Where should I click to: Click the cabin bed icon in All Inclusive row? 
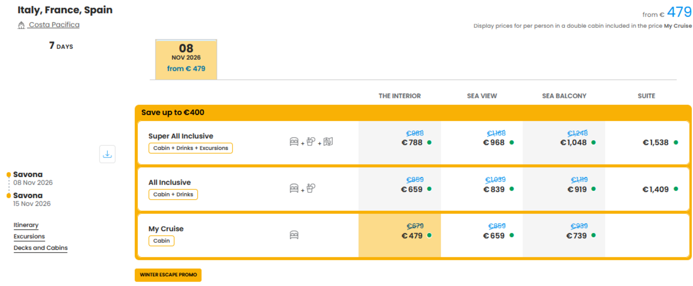coord(294,188)
